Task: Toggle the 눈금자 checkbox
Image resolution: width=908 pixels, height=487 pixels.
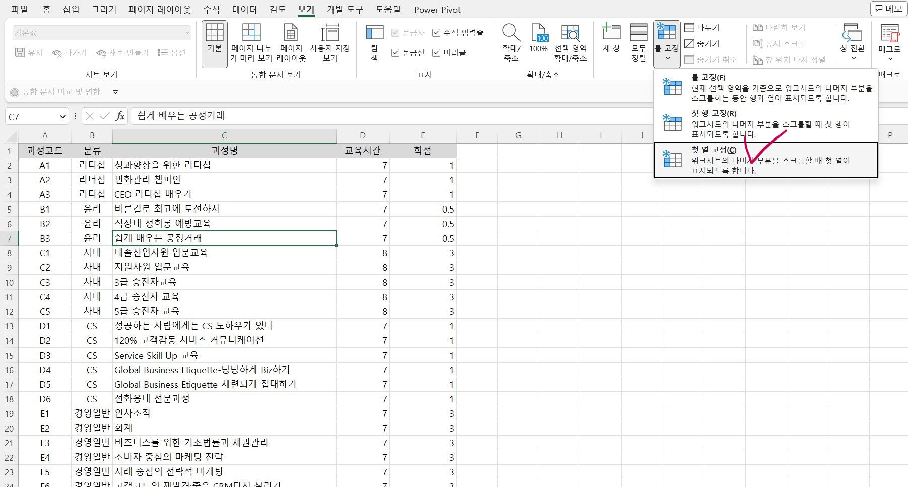Action: point(395,32)
